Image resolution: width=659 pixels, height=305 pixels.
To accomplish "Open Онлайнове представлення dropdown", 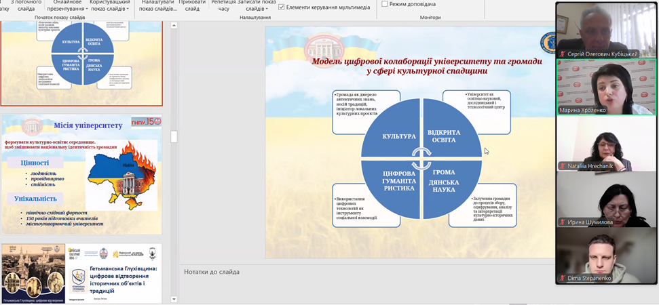I will coord(67,5).
